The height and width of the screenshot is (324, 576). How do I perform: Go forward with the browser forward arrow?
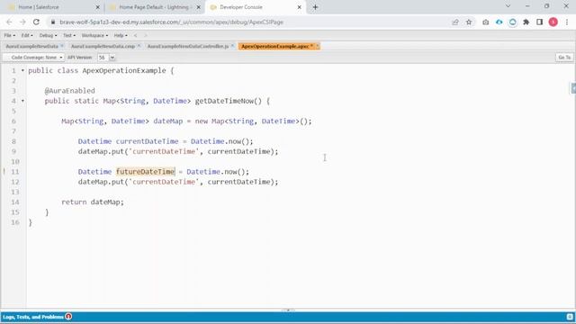point(22,22)
